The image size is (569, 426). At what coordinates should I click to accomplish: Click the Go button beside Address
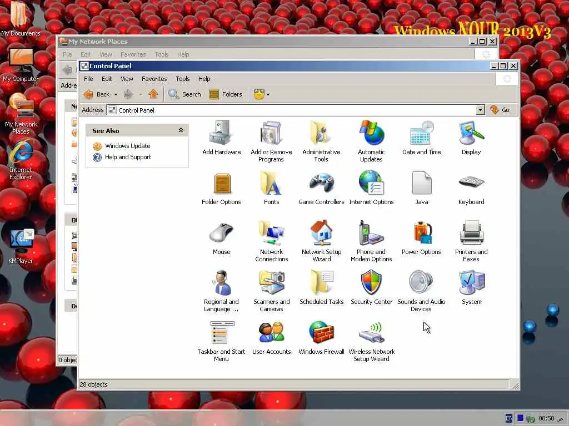pyautogui.click(x=500, y=110)
